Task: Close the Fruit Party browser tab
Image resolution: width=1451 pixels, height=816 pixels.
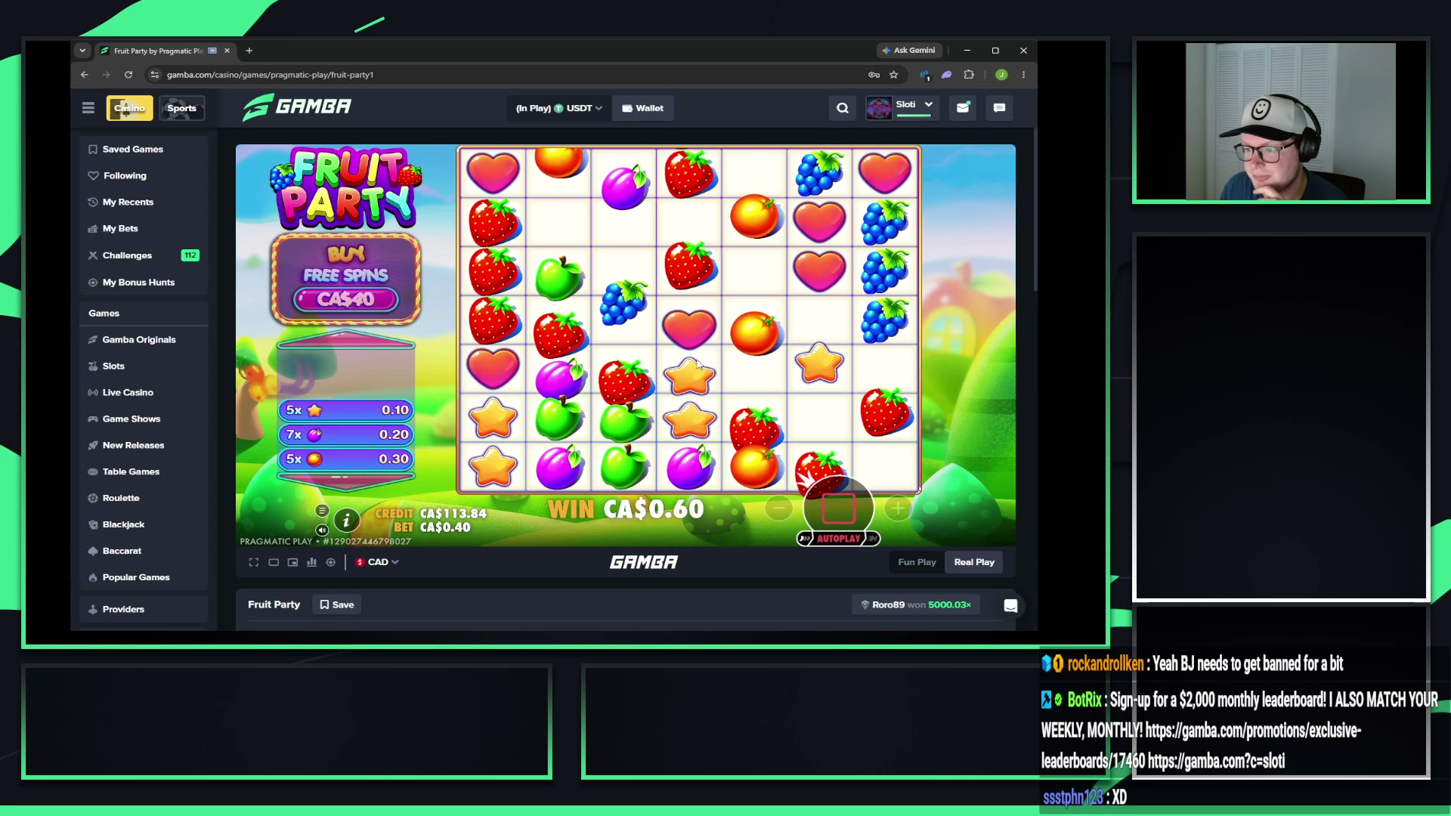Action: point(227,51)
